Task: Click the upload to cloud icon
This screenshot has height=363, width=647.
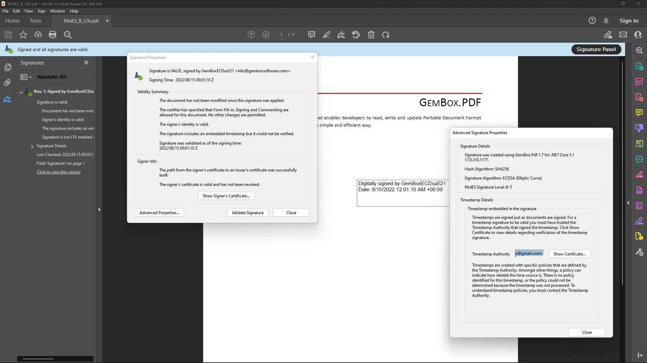Action: (38, 35)
